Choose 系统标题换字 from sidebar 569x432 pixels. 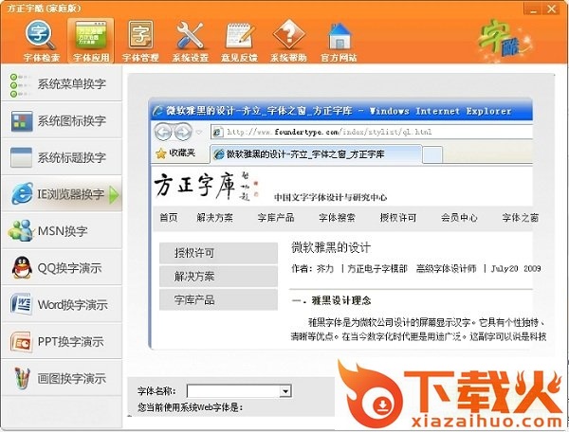coord(62,158)
